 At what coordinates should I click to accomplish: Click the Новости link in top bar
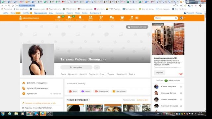pos(70,13)
